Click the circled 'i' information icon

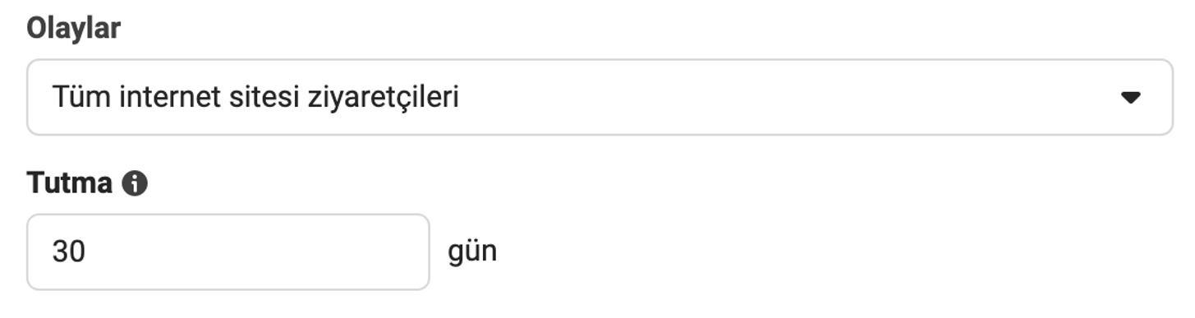pyautogui.click(x=135, y=183)
